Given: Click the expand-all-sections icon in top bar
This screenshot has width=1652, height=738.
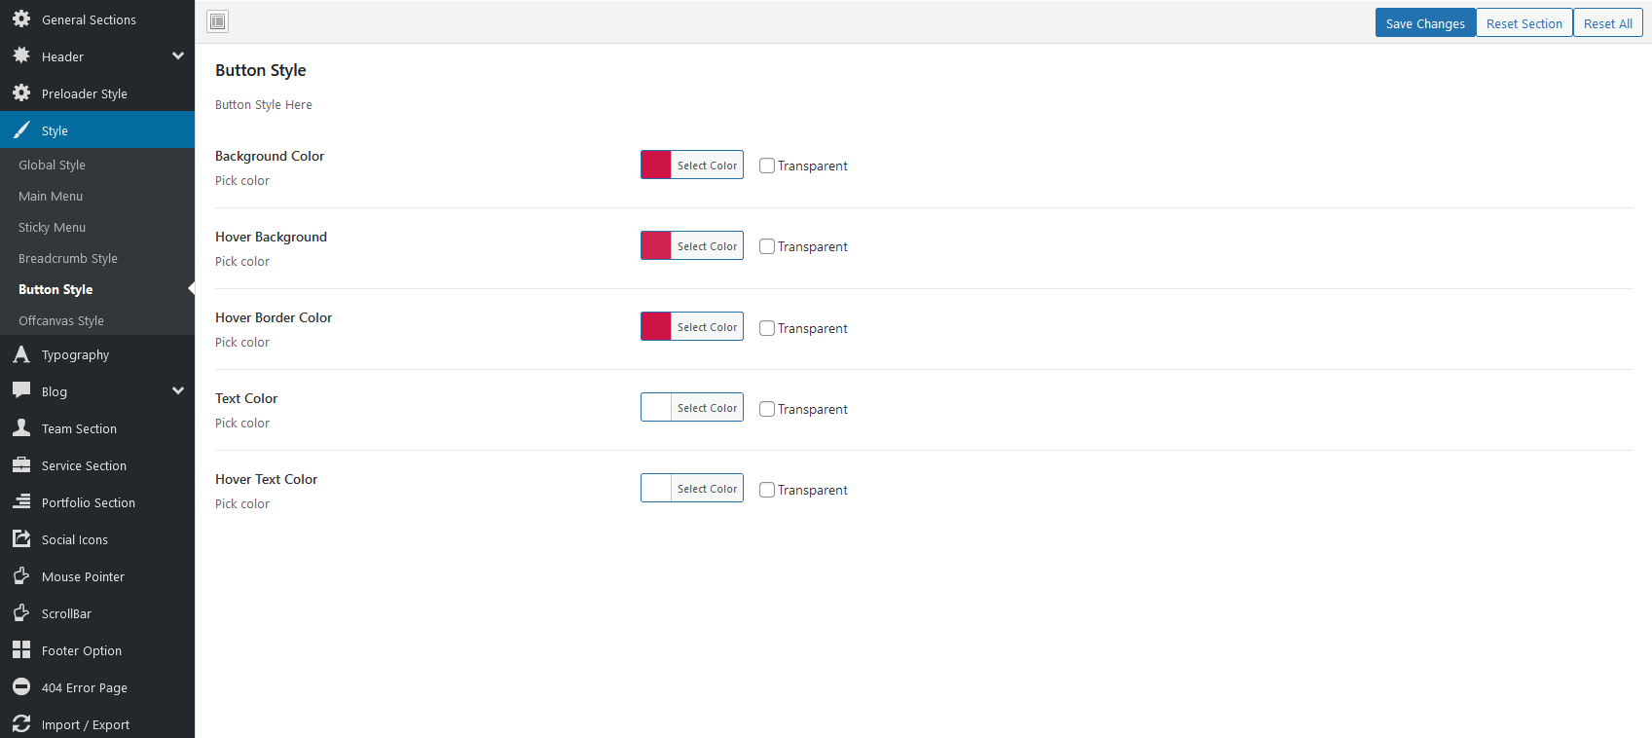Looking at the screenshot, I should [218, 21].
